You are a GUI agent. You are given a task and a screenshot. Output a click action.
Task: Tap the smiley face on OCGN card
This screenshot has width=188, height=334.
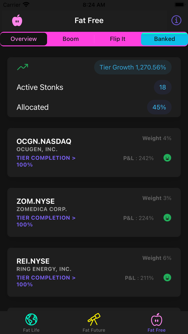(x=167, y=158)
